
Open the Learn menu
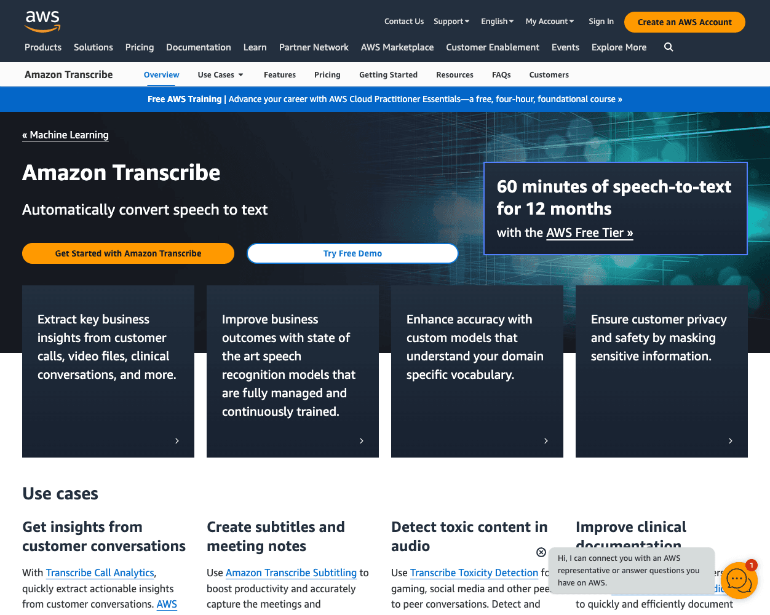[x=255, y=47]
